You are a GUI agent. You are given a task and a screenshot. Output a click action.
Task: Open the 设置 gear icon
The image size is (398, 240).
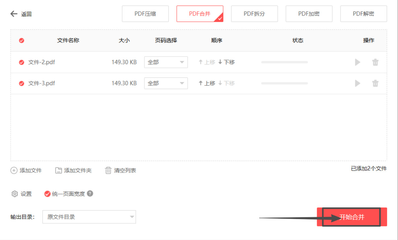[x=14, y=194]
